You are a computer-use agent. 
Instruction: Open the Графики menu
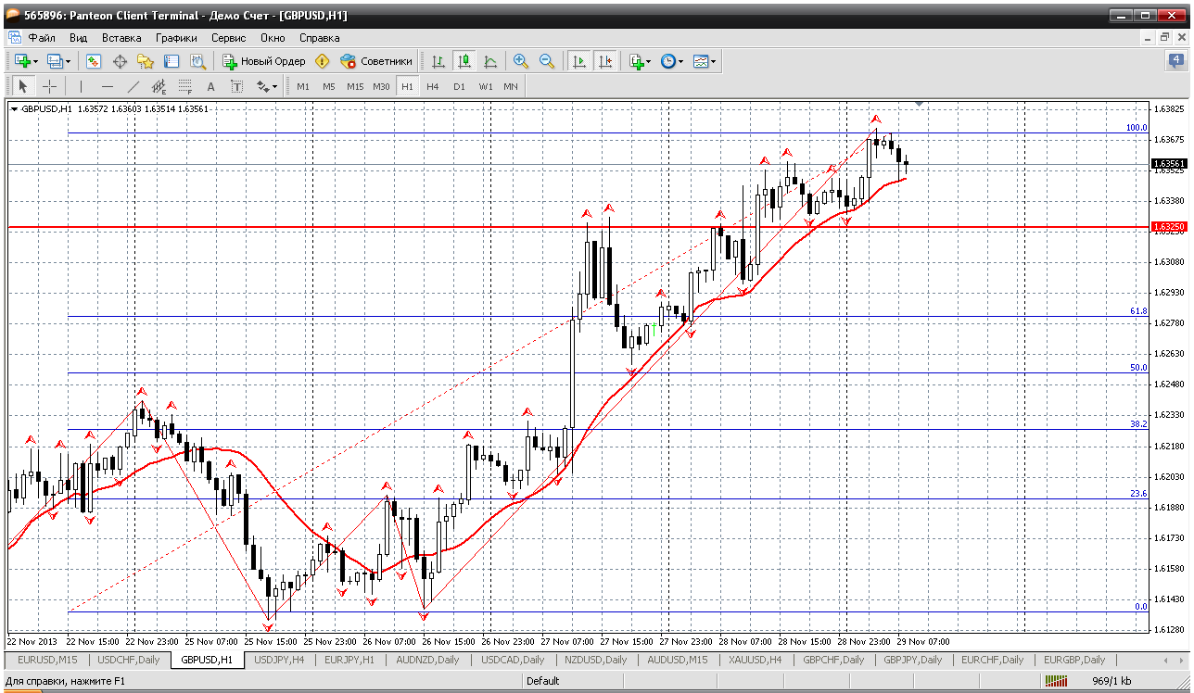[x=176, y=38]
